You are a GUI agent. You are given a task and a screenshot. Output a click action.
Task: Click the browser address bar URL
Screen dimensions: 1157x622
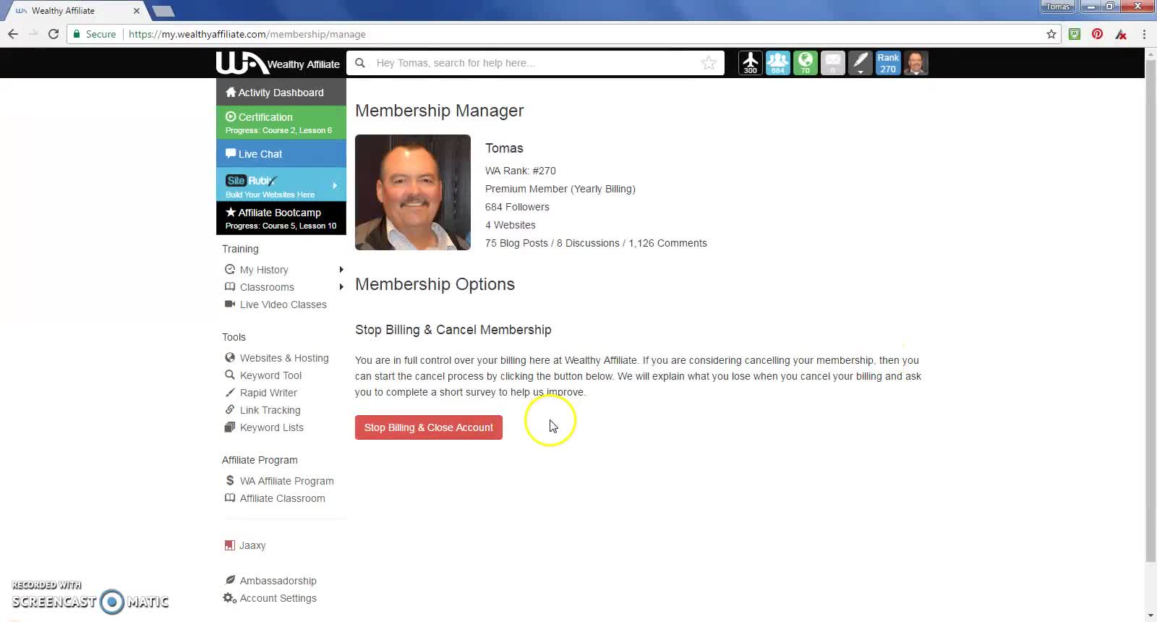247,34
